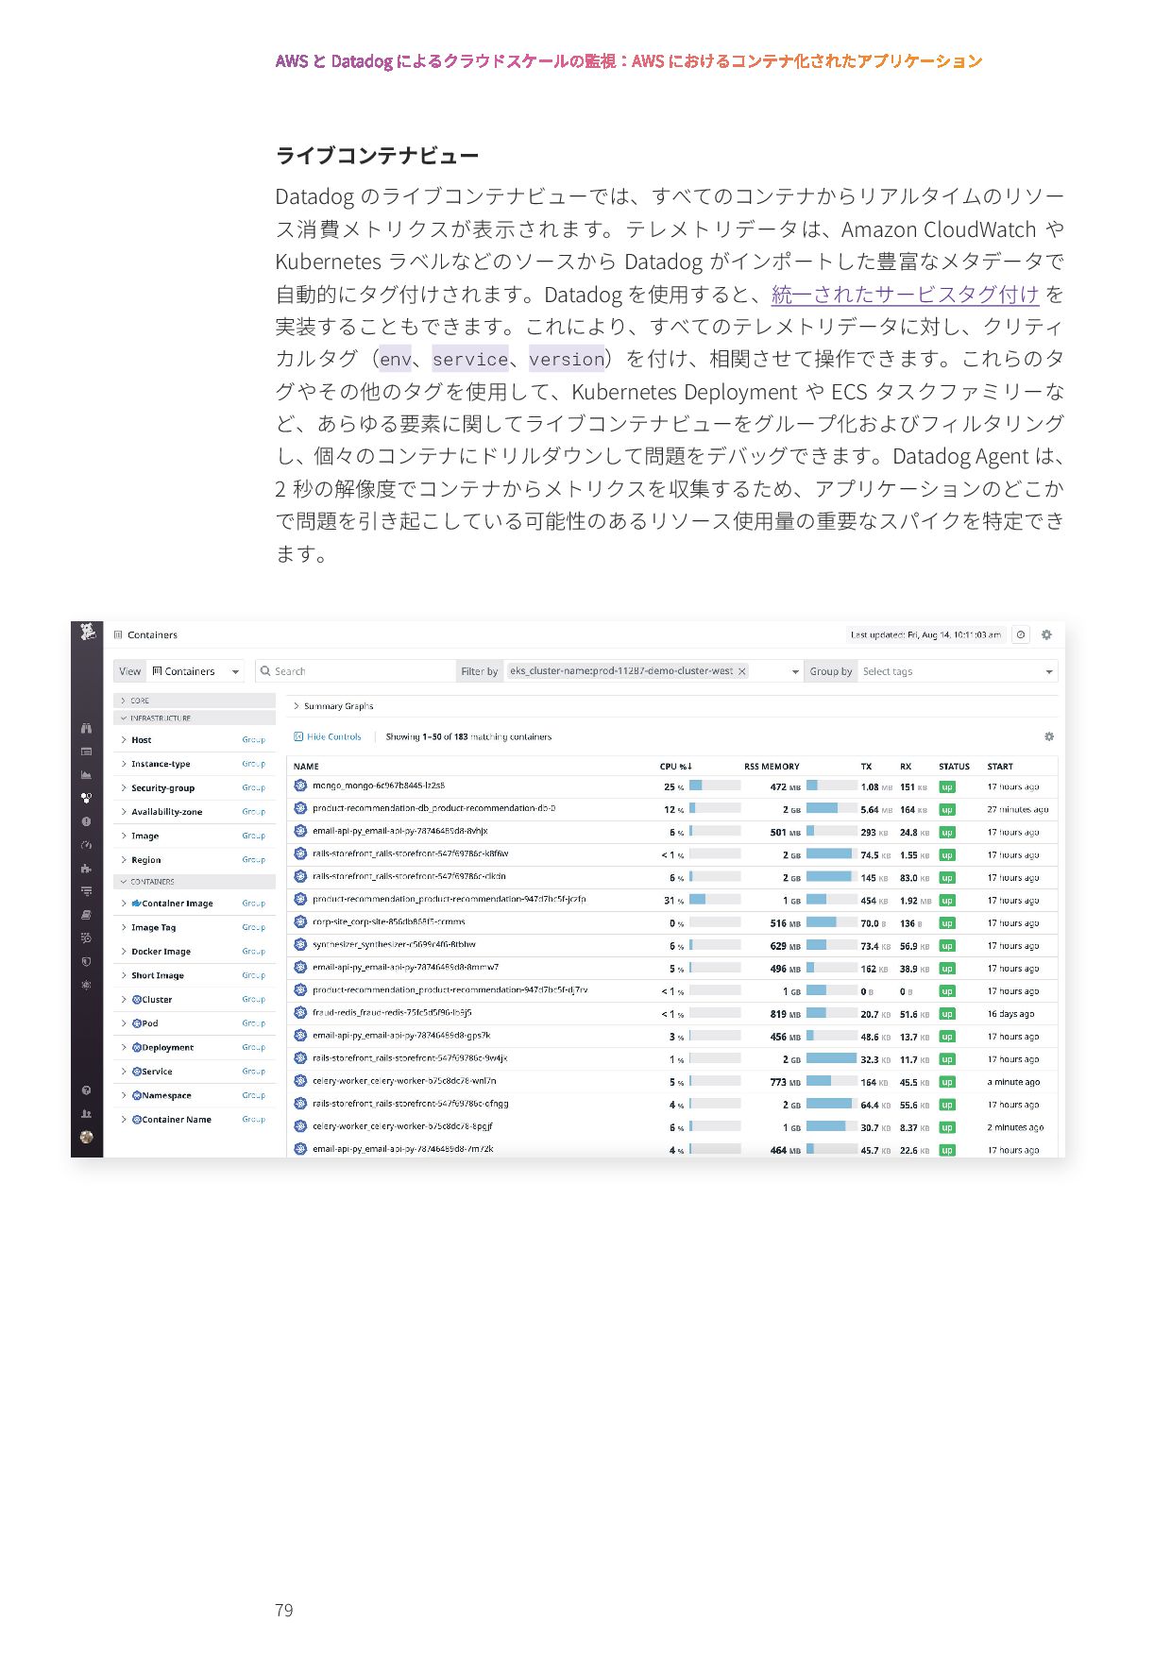Click Kubernetes icon of corp-site container row

(x=300, y=922)
